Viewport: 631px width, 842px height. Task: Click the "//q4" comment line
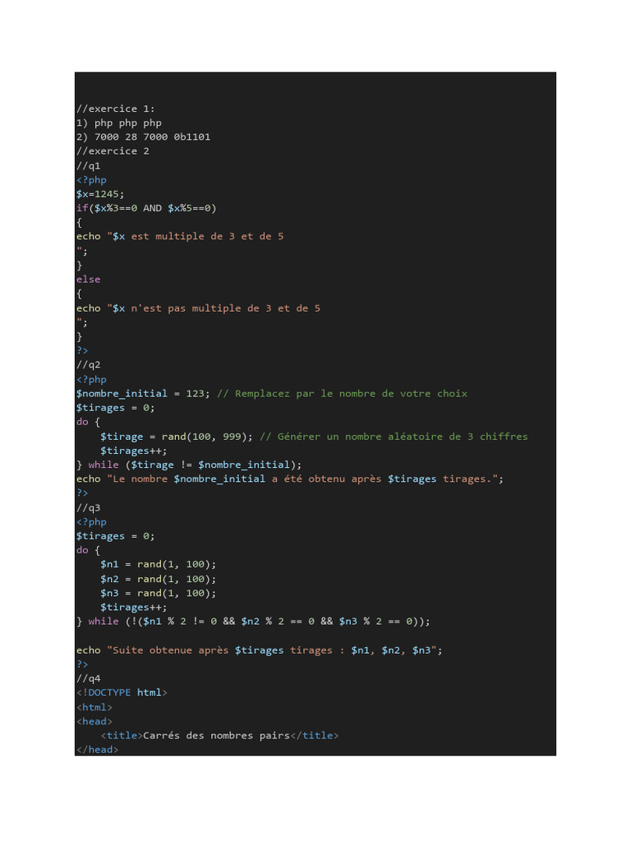pos(88,678)
